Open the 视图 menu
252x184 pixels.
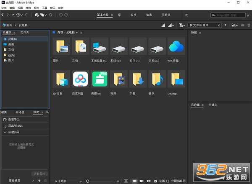tap(20, 8)
